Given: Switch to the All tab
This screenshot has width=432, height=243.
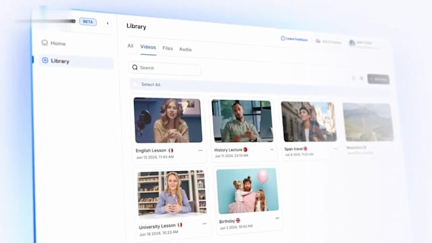Looking at the screenshot, I should (130, 46).
